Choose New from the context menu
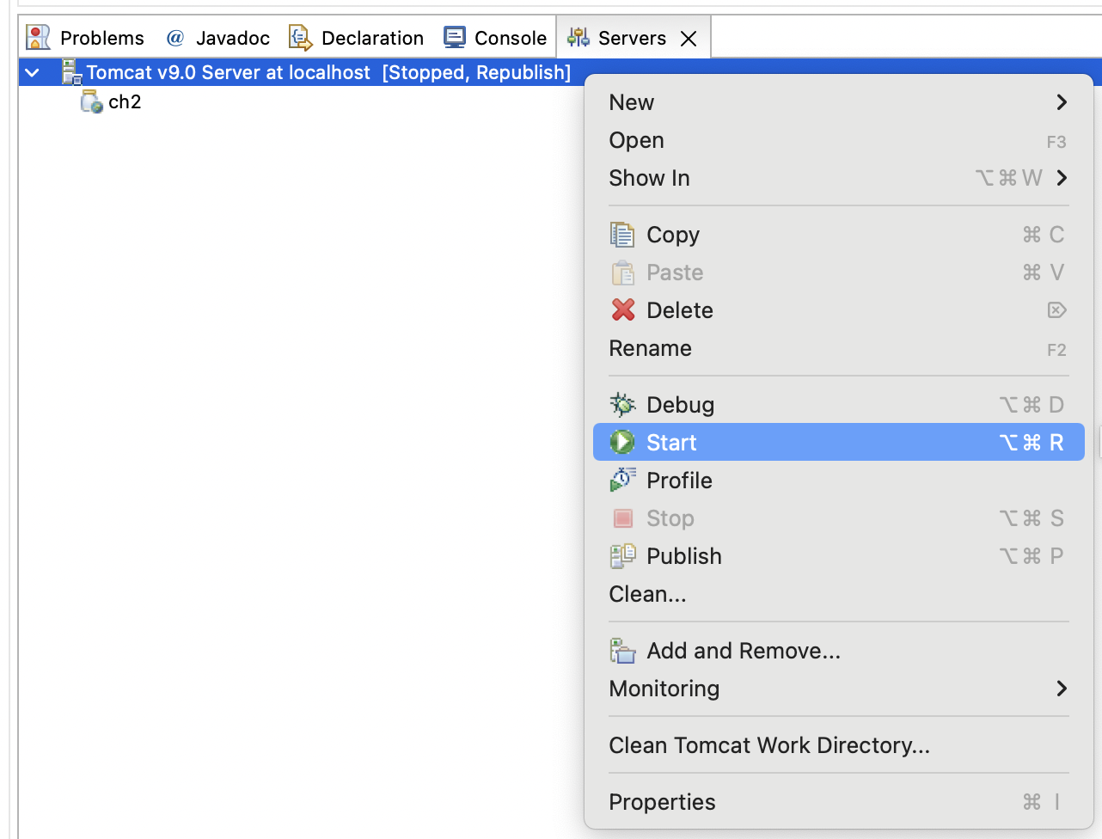This screenshot has height=839, width=1102. 838,102
